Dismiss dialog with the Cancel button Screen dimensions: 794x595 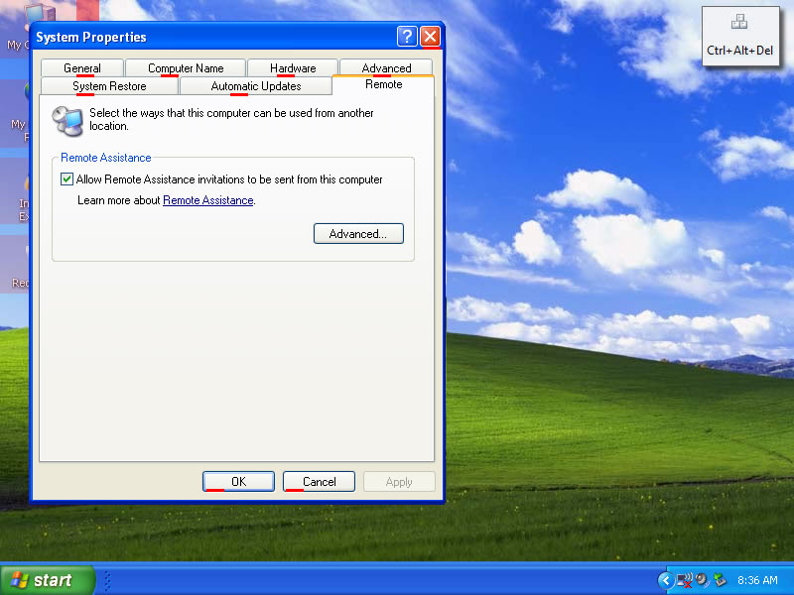[319, 482]
